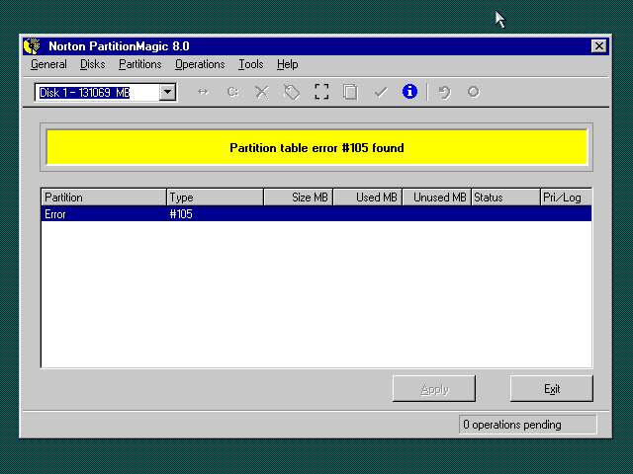Viewport: 633px width, 474px height.
Task: Click the Unused MB column header
Action: point(437,197)
